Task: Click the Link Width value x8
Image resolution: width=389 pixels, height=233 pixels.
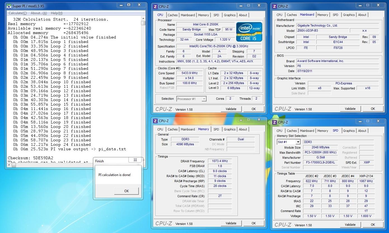Action: coord(319,88)
